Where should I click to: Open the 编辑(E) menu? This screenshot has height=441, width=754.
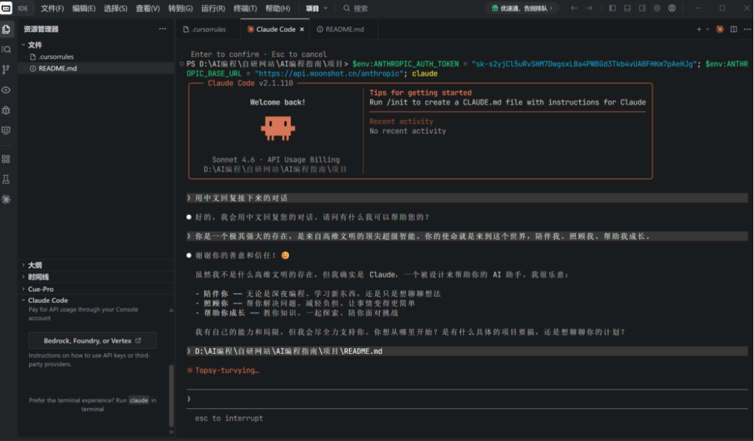click(x=84, y=8)
